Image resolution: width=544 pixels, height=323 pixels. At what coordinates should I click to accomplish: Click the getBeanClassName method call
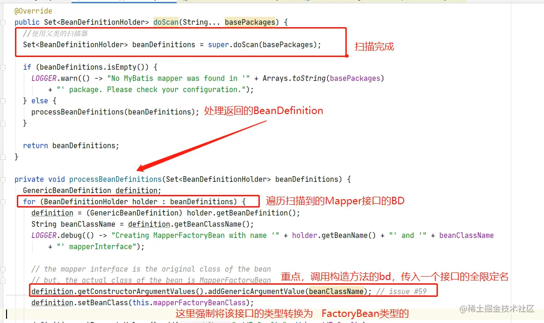pyautogui.click(x=208, y=224)
